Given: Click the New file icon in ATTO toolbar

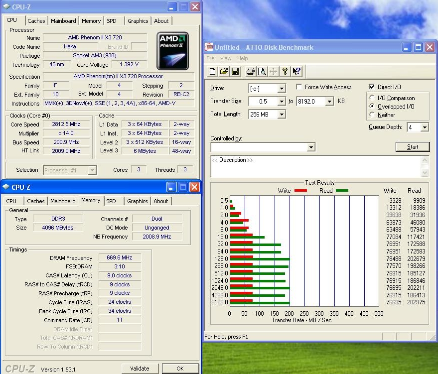Looking at the screenshot, I should point(212,71).
